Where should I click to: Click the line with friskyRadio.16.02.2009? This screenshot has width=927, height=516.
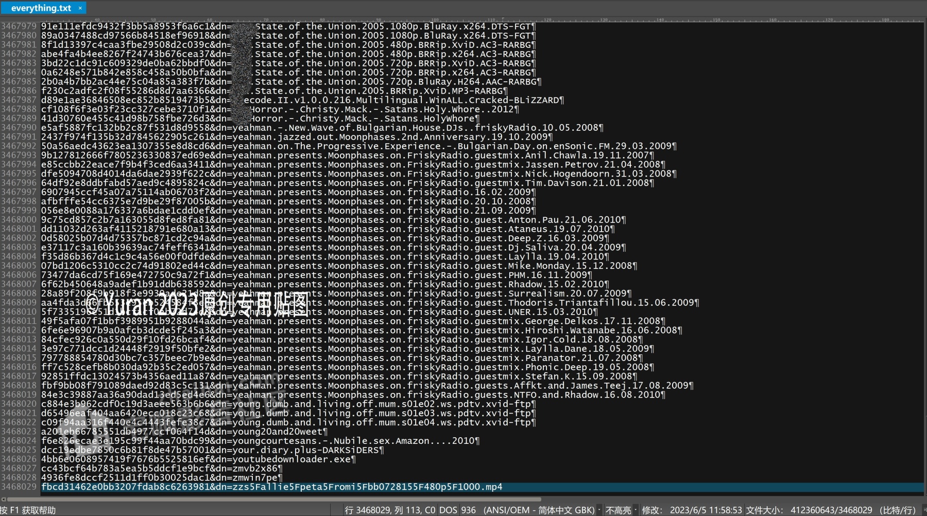pyautogui.click(x=288, y=192)
